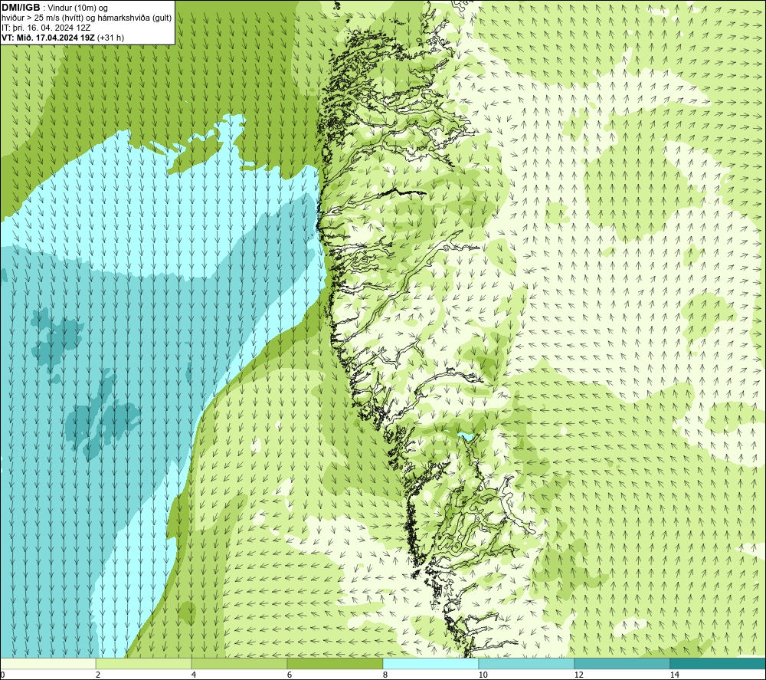This screenshot has height=680, width=766.
Task: Click the legend label "0"
Action: [x=2, y=675]
